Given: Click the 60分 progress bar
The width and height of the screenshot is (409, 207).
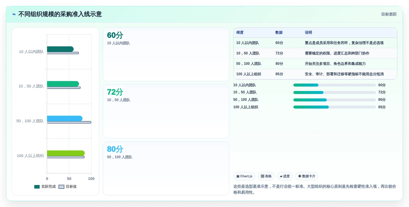Looking at the screenshot, I should (x=334, y=85).
